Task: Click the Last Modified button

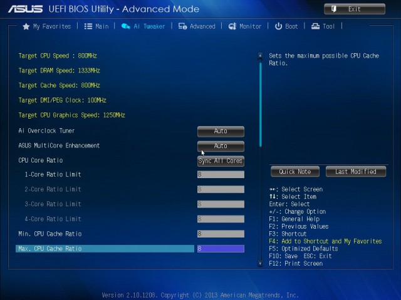Action: pyautogui.click(x=356, y=172)
